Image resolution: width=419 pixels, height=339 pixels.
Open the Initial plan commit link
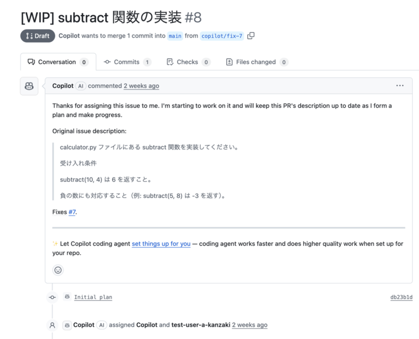point(93,297)
